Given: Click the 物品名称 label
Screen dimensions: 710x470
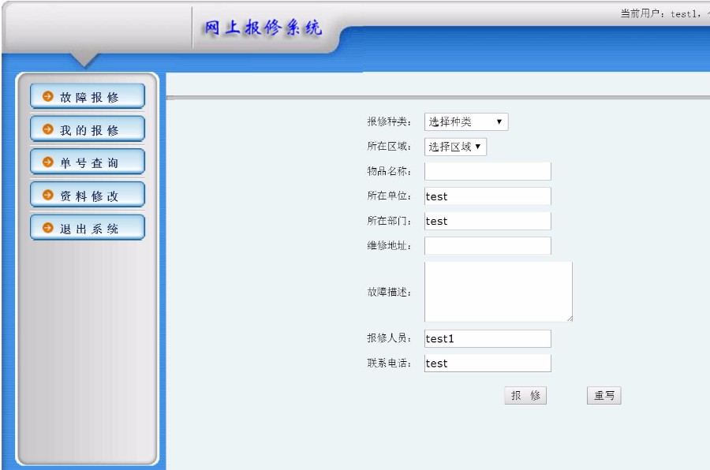Looking at the screenshot, I should [x=389, y=171].
